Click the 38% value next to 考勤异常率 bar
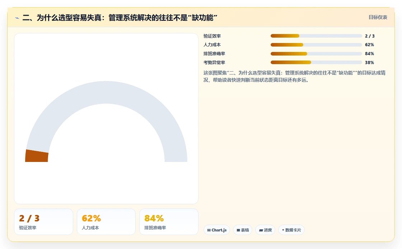The image size is (402, 249). point(369,62)
